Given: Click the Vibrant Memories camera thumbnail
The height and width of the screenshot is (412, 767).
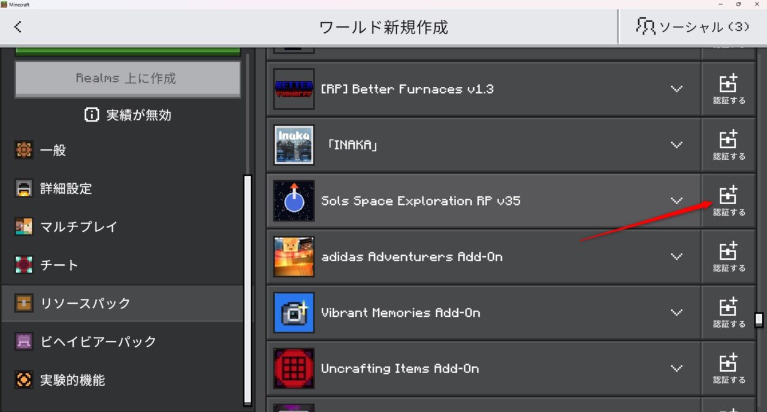Looking at the screenshot, I should point(294,313).
